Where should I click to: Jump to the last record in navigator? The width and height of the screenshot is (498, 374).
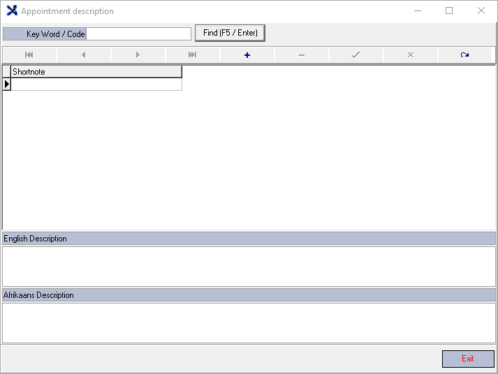193,55
